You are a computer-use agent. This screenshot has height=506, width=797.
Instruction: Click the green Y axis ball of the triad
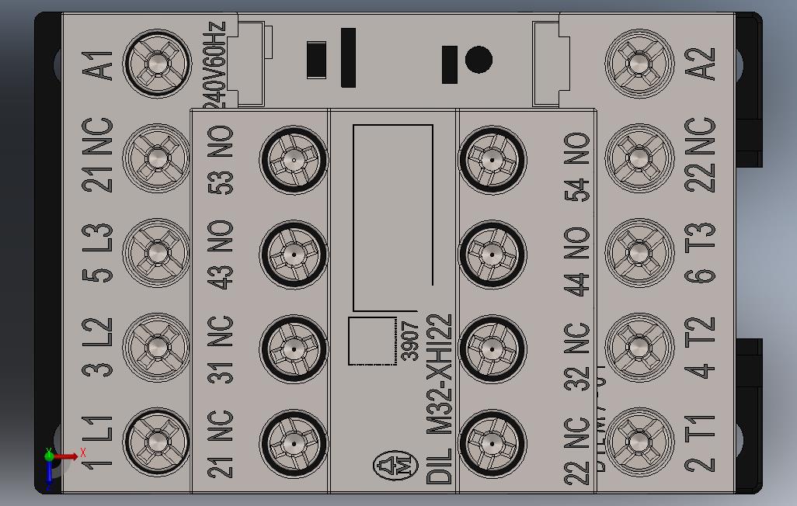(49, 456)
